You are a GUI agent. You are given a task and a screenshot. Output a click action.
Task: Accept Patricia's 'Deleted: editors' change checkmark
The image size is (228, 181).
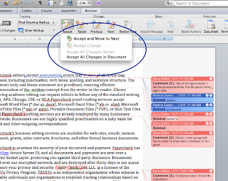207,95
